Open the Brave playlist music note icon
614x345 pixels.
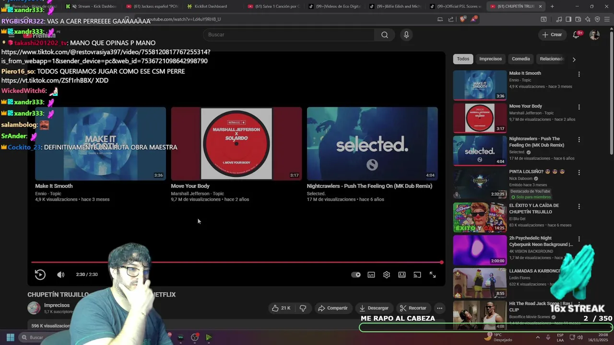(x=559, y=19)
